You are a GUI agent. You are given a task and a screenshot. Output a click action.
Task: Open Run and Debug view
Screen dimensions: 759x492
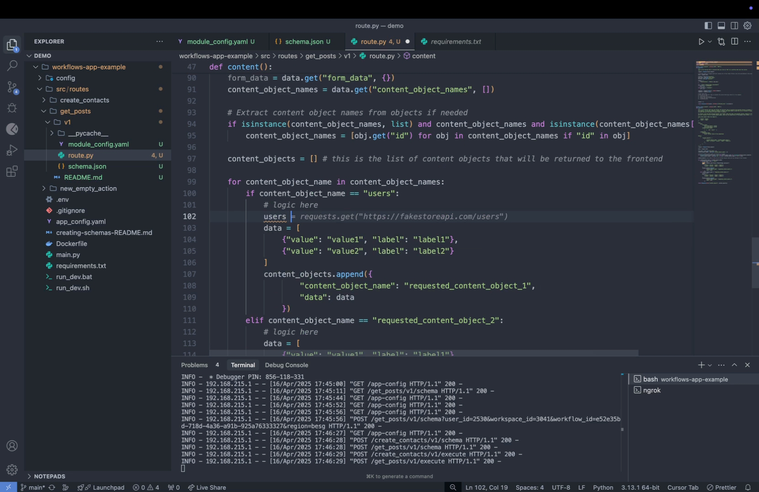(x=12, y=150)
